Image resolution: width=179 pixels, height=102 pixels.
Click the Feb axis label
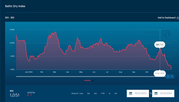(x=42, y=72)
